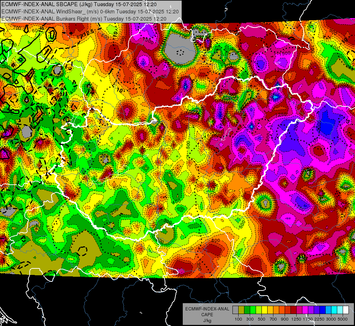Click the 300 tick label on the legend scale
This screenshot has height=326, width=355.
click(x=250, y=319)
